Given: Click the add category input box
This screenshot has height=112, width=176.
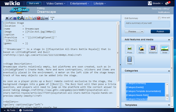Looking at the screenshot, I should [147, 78].
